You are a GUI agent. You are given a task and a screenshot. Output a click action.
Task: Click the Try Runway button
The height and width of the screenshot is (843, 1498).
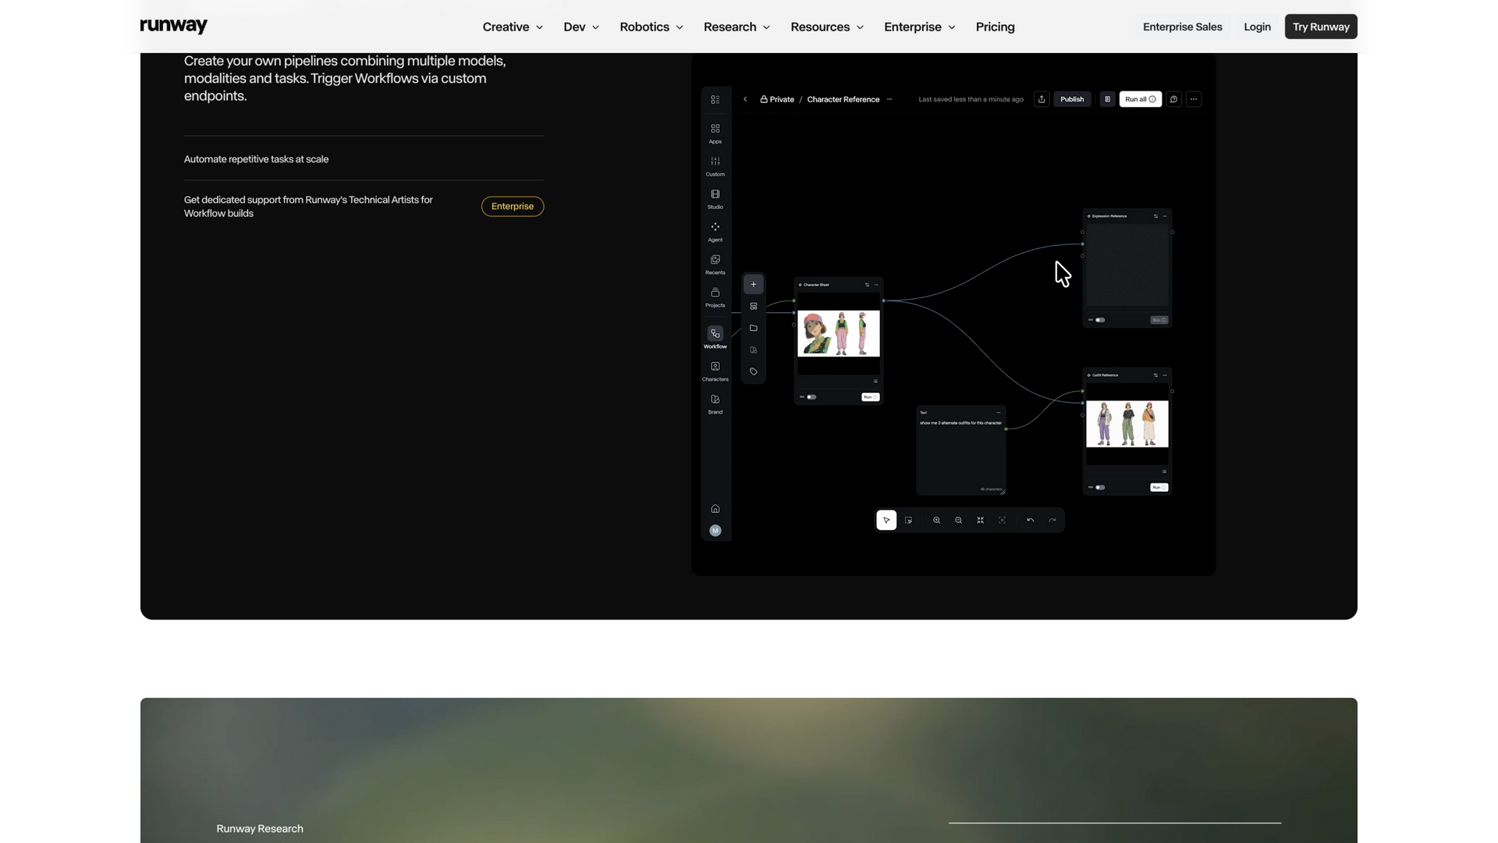point(1320,27)
